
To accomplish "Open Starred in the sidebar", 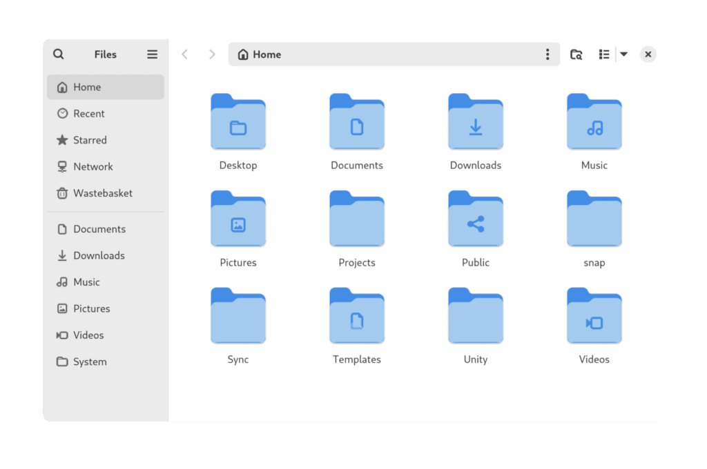I will coord(106,140).
